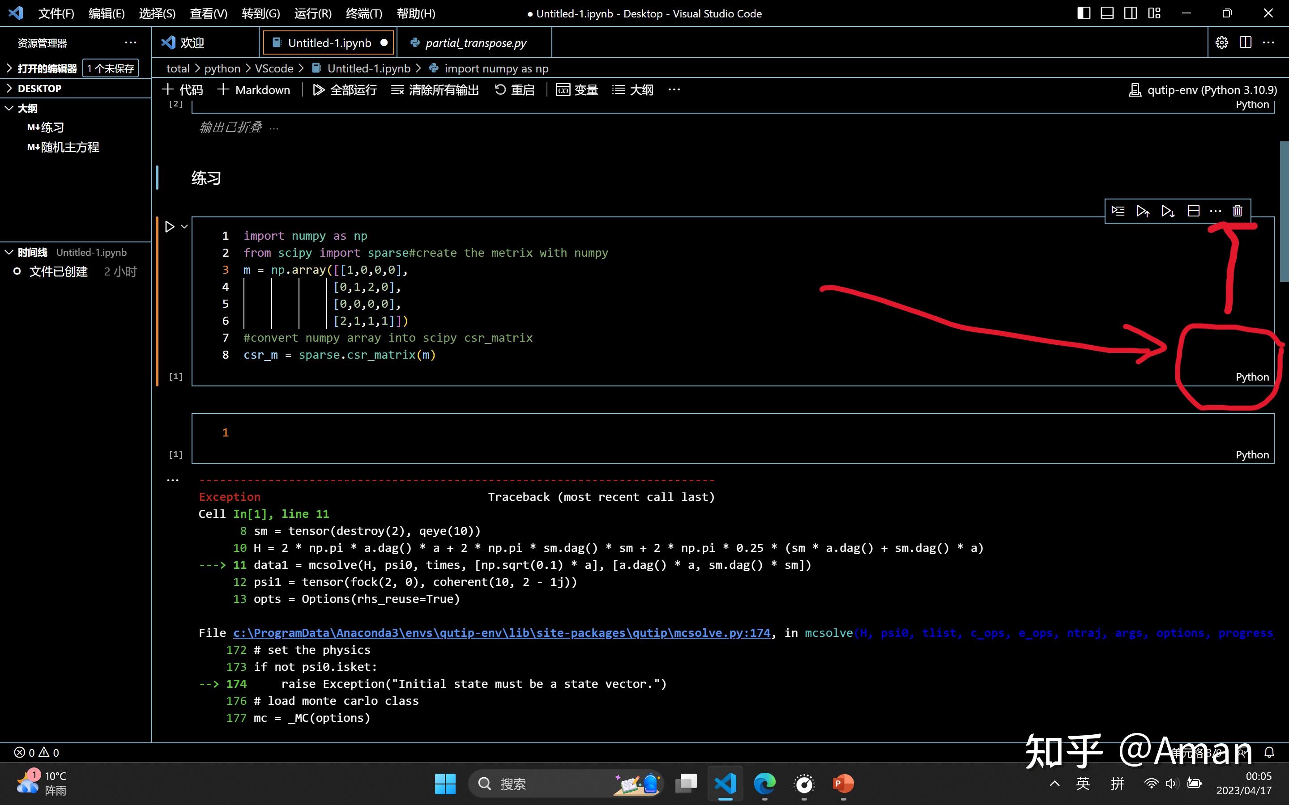Click breadcrumb 'VScode' folder

[274, 69]
